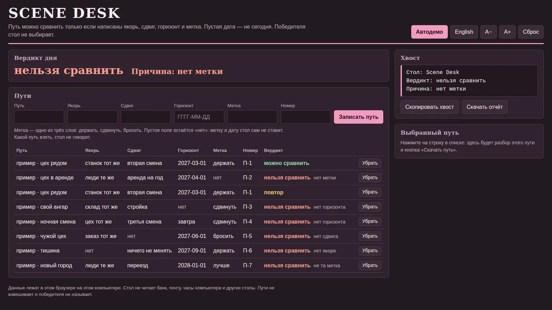Select the row пример · чужой цех
Image resolution: width=552 pixels, height=310 pixels.
[199, 236]
